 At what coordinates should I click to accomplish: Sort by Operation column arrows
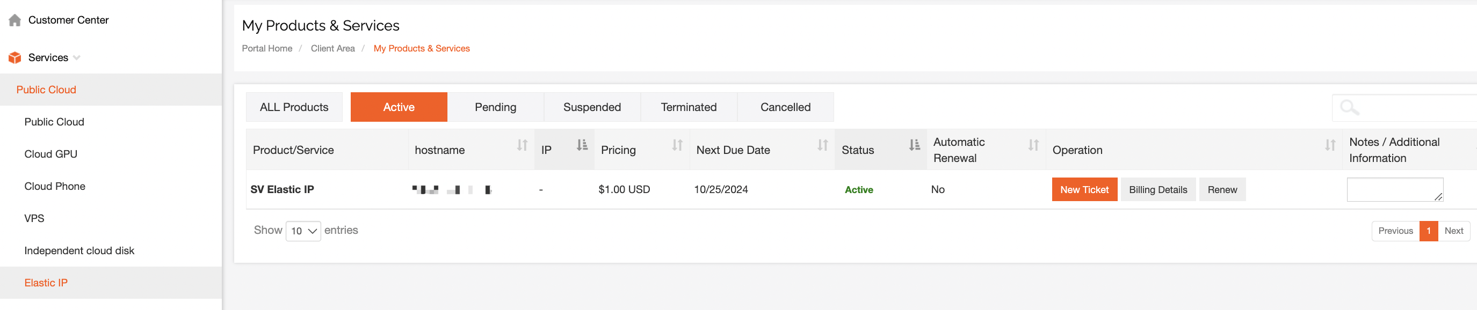pos(1330,145)
